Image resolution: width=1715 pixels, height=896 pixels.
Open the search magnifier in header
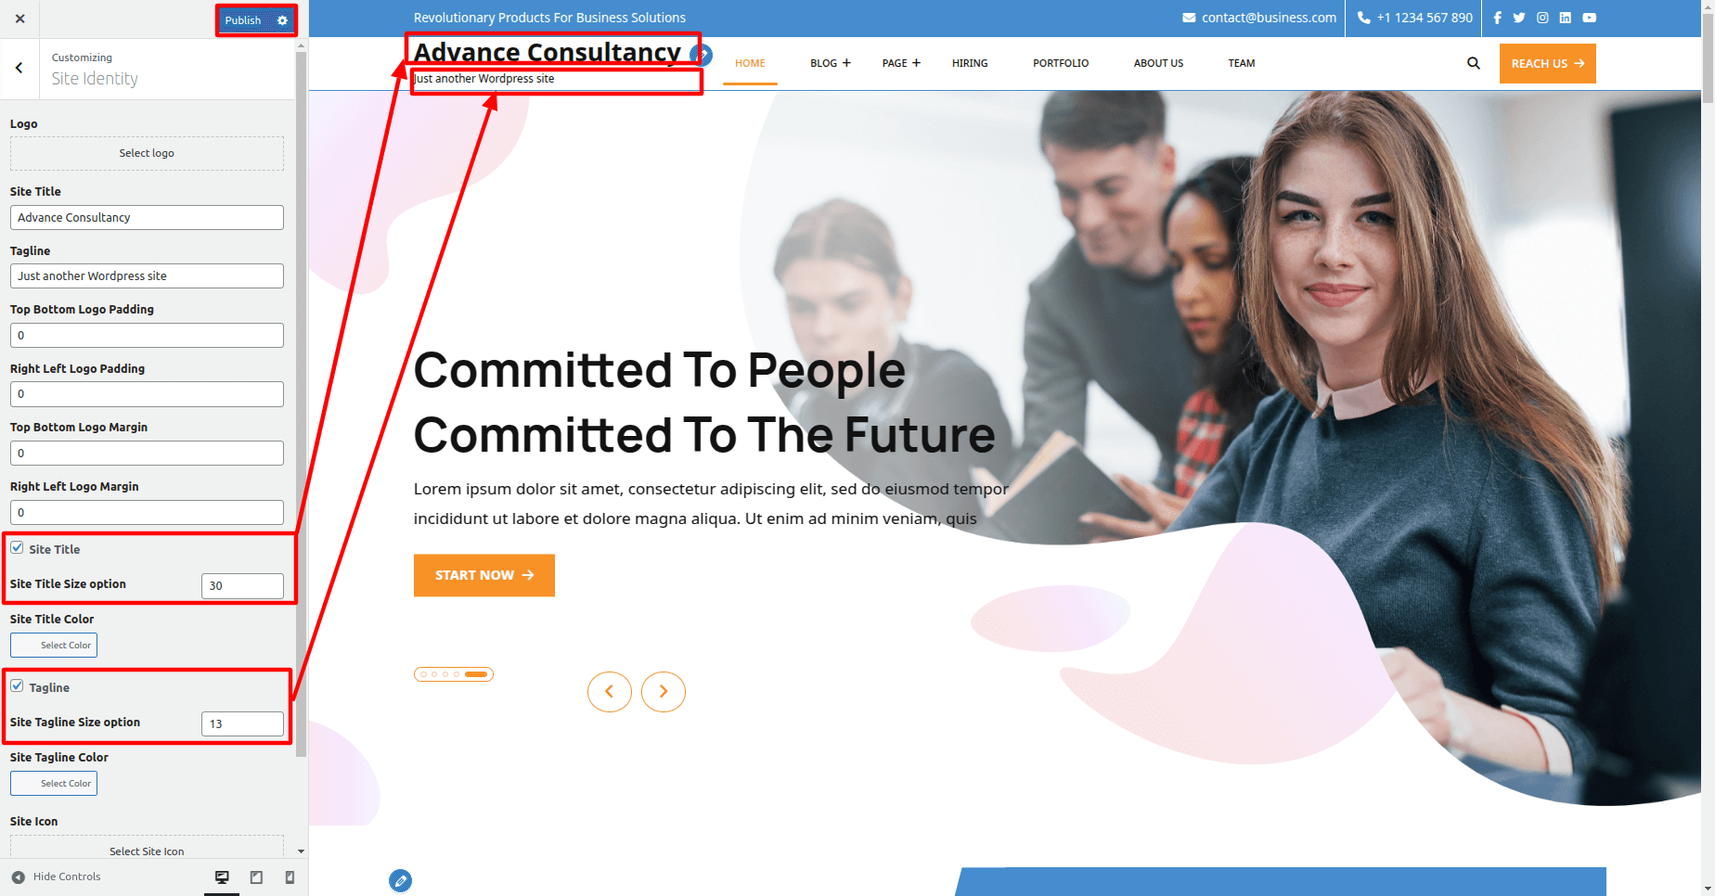click(x=1473, y=63)
